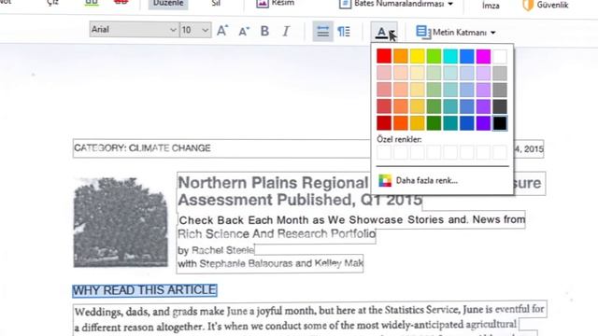The height and width of the screenshot is (336, 598).
Task: Pick the bright orange swatch in top row
Action: pyautogui.click(x=401, y=56)
